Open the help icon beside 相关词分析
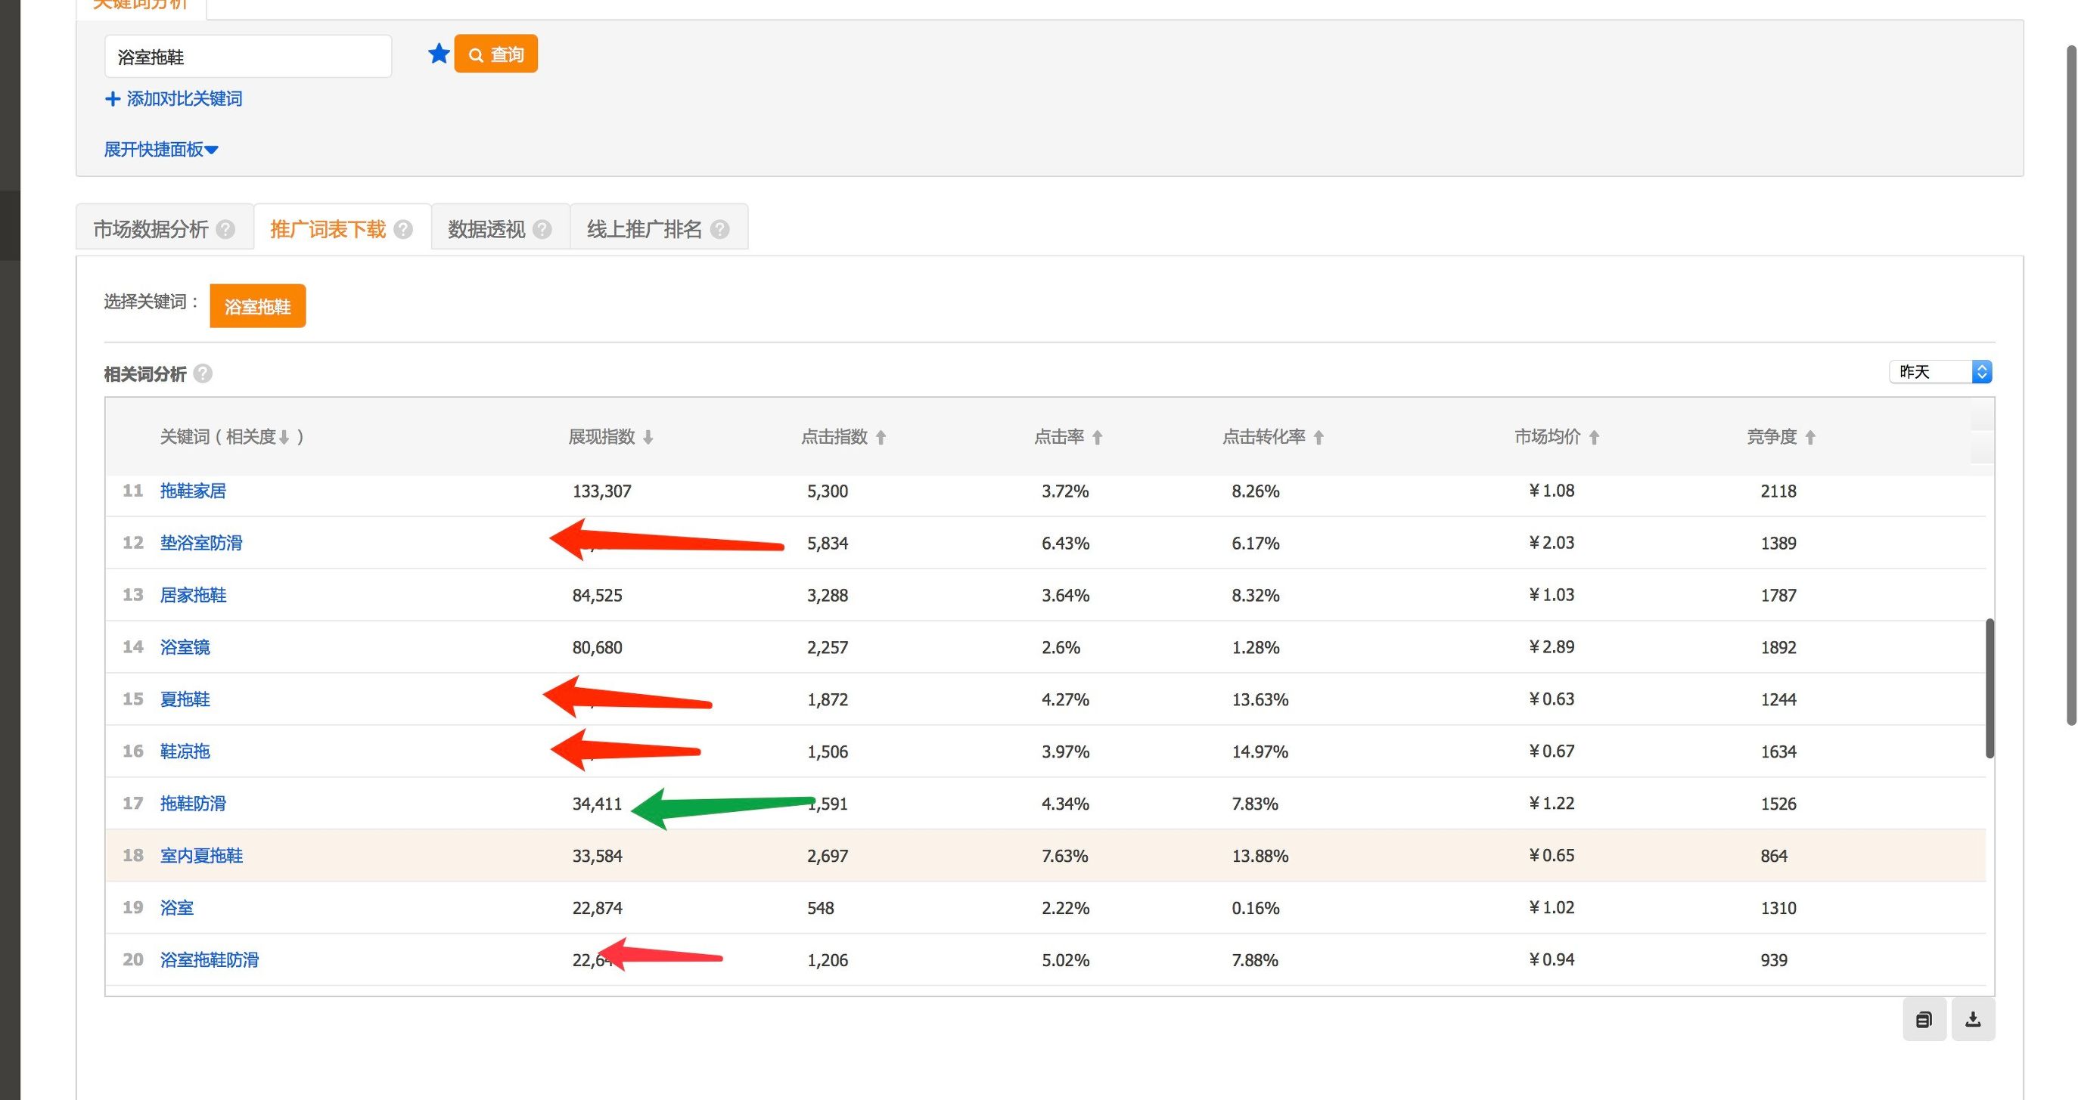 203,373
